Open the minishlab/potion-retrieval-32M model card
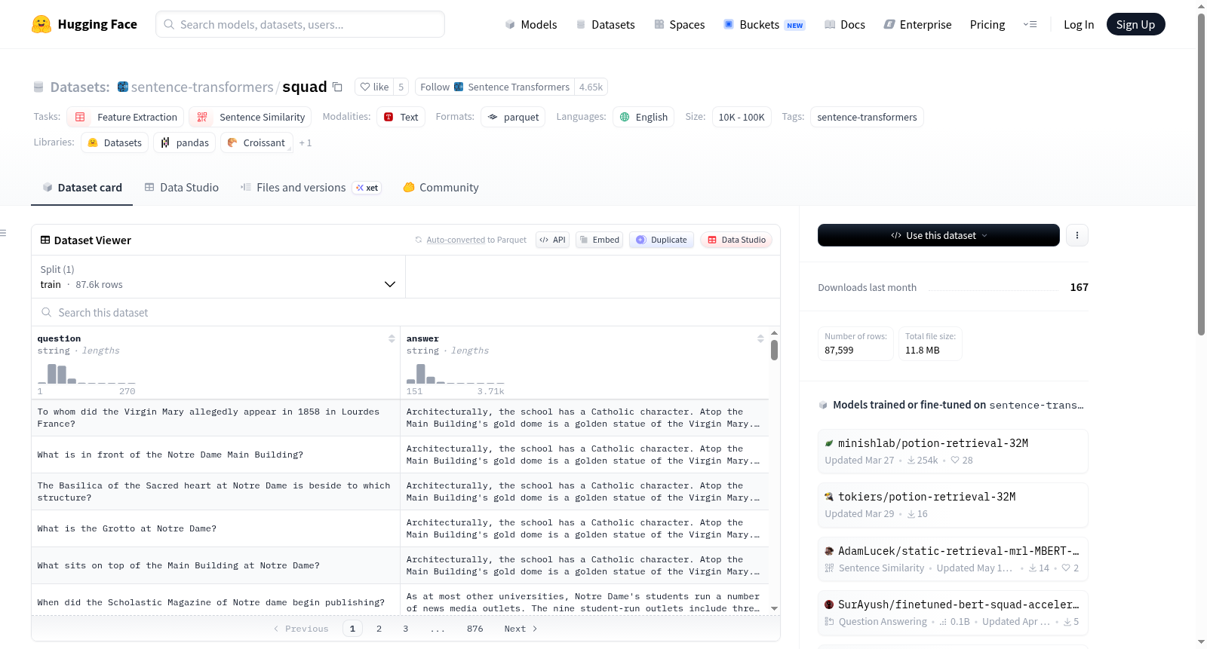 953,452
